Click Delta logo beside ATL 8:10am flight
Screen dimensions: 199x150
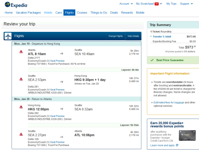point(21,52)
